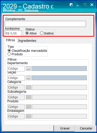Click the Departamento description box
The height and width of the screenshot is (133, 97).
click(x=59, y=69)
